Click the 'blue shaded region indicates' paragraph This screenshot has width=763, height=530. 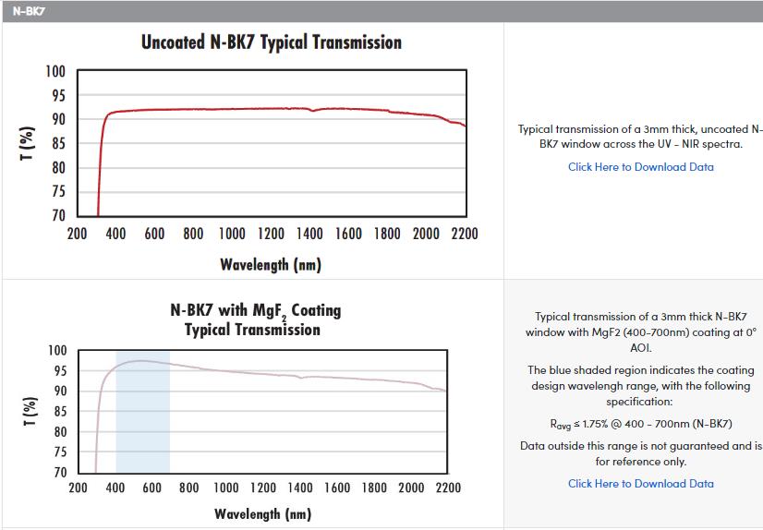click(x=640, y=386)
